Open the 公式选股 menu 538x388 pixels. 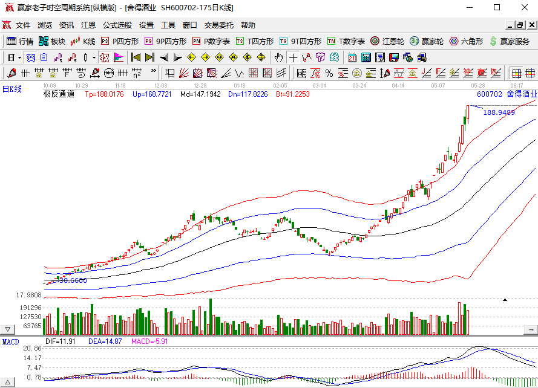(x=117, y=25)
